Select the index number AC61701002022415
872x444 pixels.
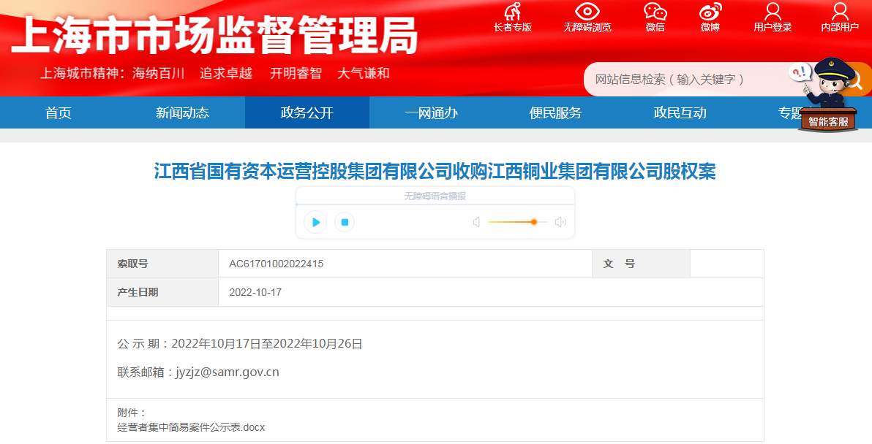coord(276,264)
